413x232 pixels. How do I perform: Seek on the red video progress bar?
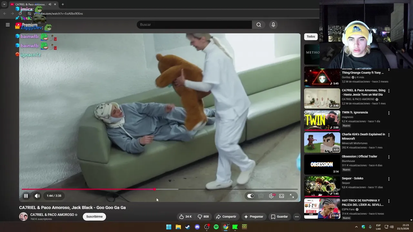(160, 189)
